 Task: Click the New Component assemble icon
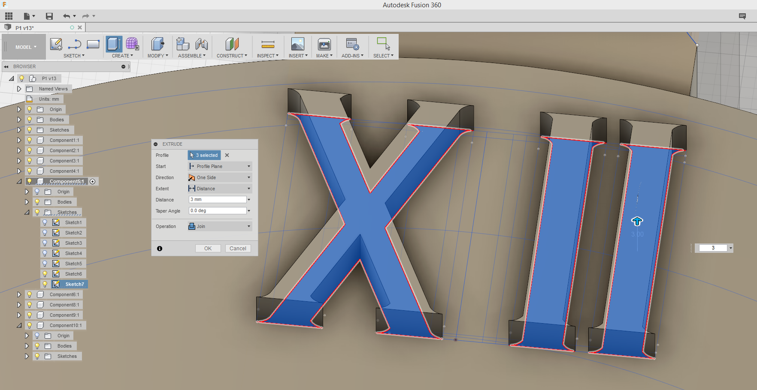(183, 44)
